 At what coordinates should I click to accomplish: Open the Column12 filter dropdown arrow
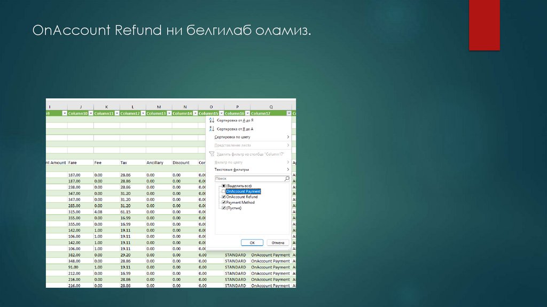tap(143, 113)
